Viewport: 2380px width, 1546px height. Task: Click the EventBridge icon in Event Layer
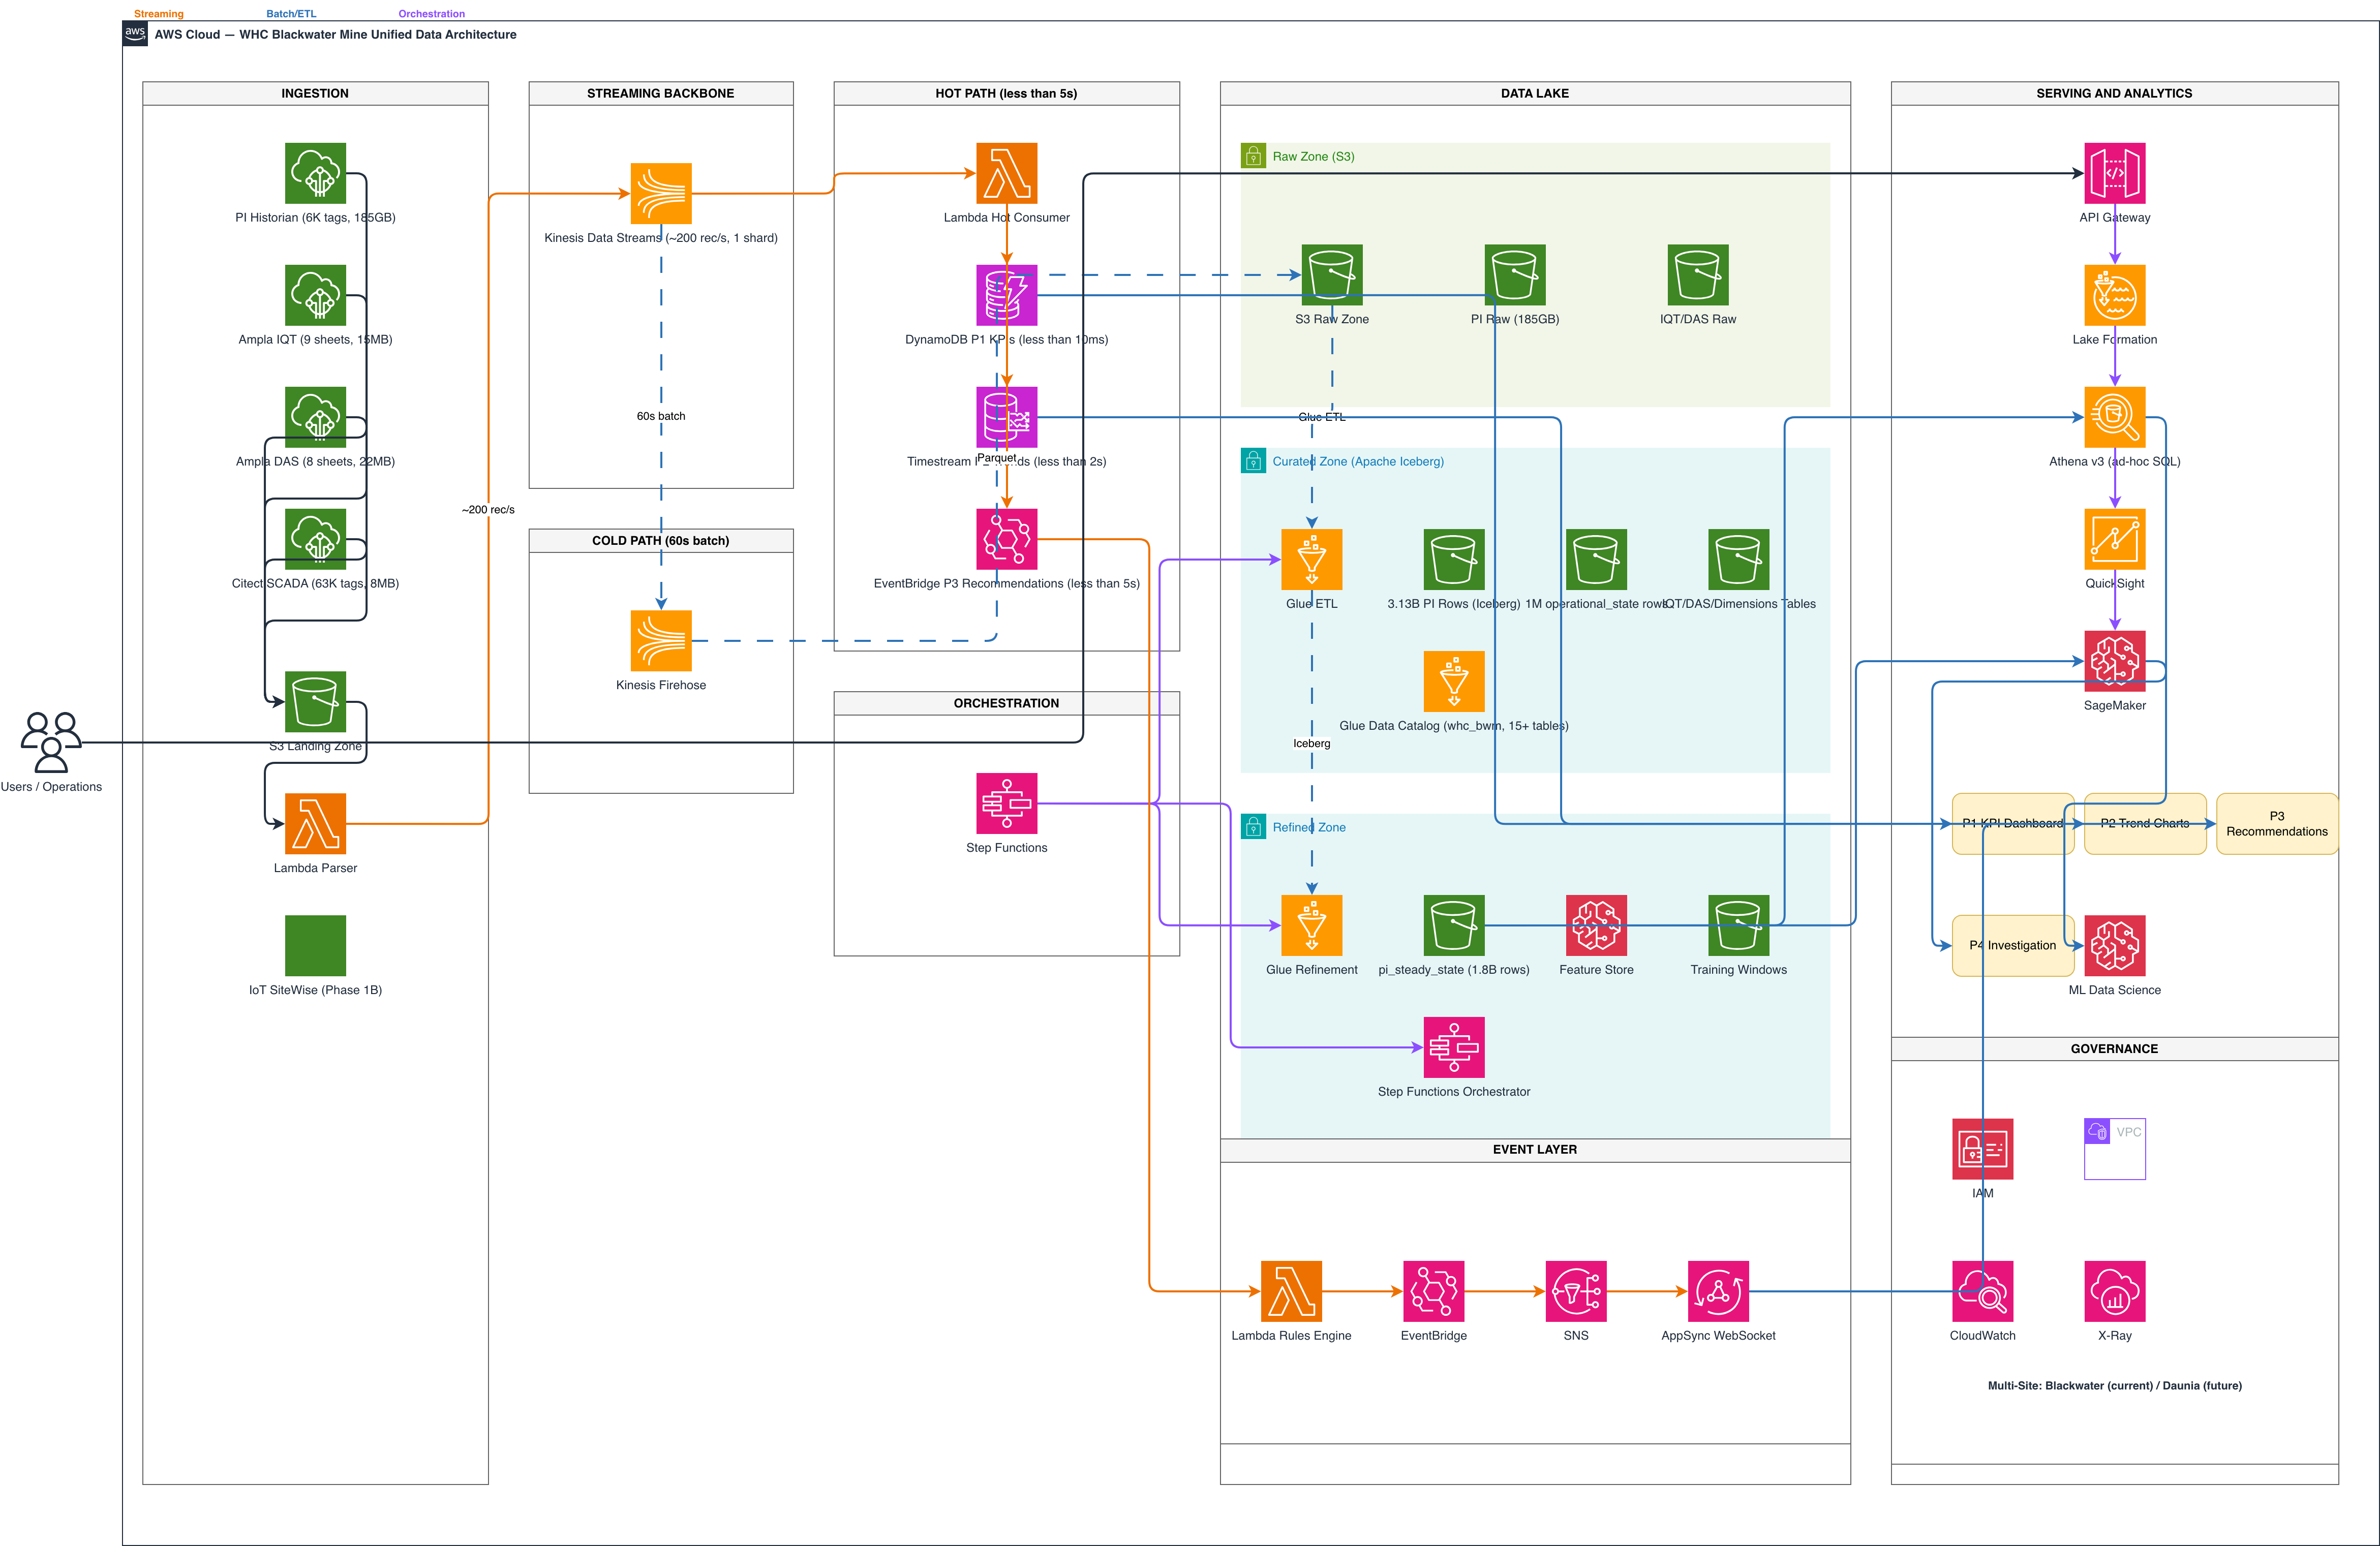[1434, 1291]
